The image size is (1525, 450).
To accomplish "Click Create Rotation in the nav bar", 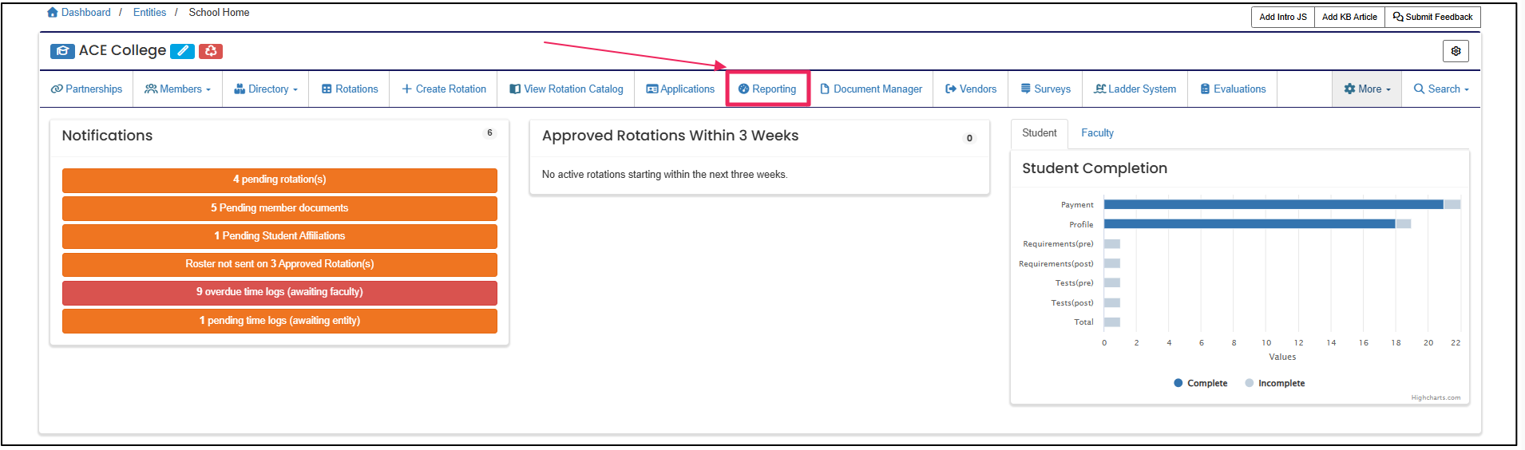I will click(443, 89).
